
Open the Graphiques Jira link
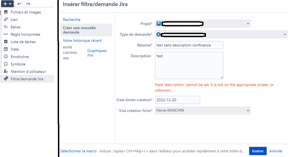(x=97, y=53)
